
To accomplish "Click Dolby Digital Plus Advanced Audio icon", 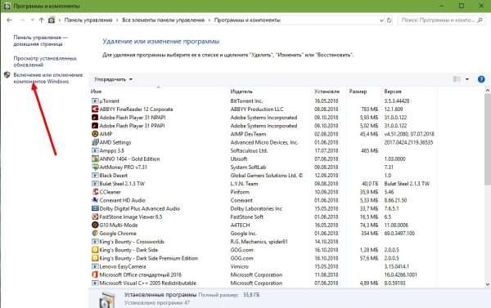I will click(x=95, y=208).
